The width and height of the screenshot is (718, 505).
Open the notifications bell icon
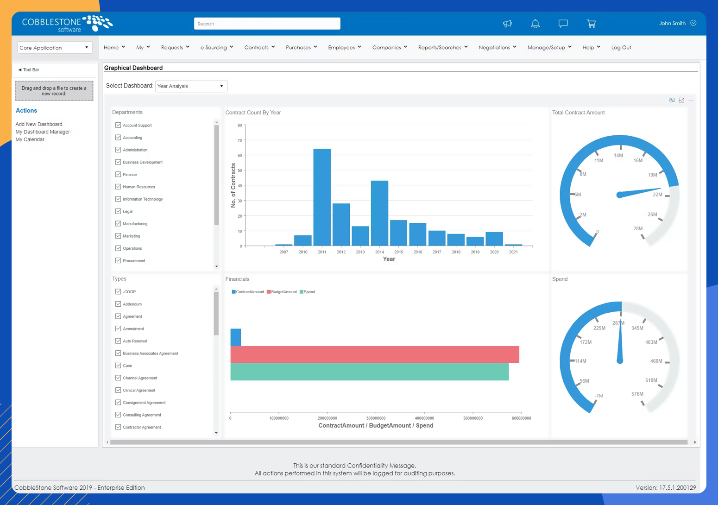pyautogui.click(x=535, y=24)
